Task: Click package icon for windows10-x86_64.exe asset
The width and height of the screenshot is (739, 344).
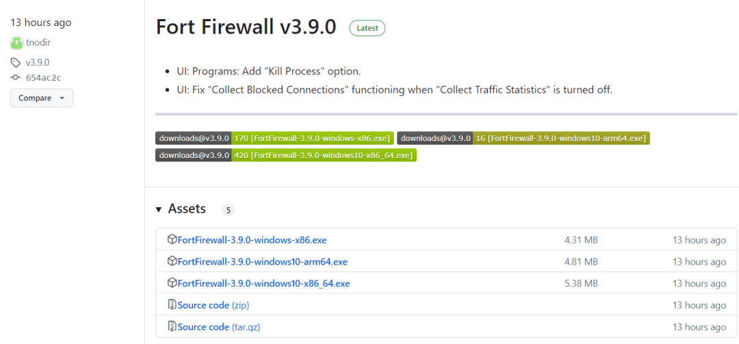Action: tap(172, 283)
